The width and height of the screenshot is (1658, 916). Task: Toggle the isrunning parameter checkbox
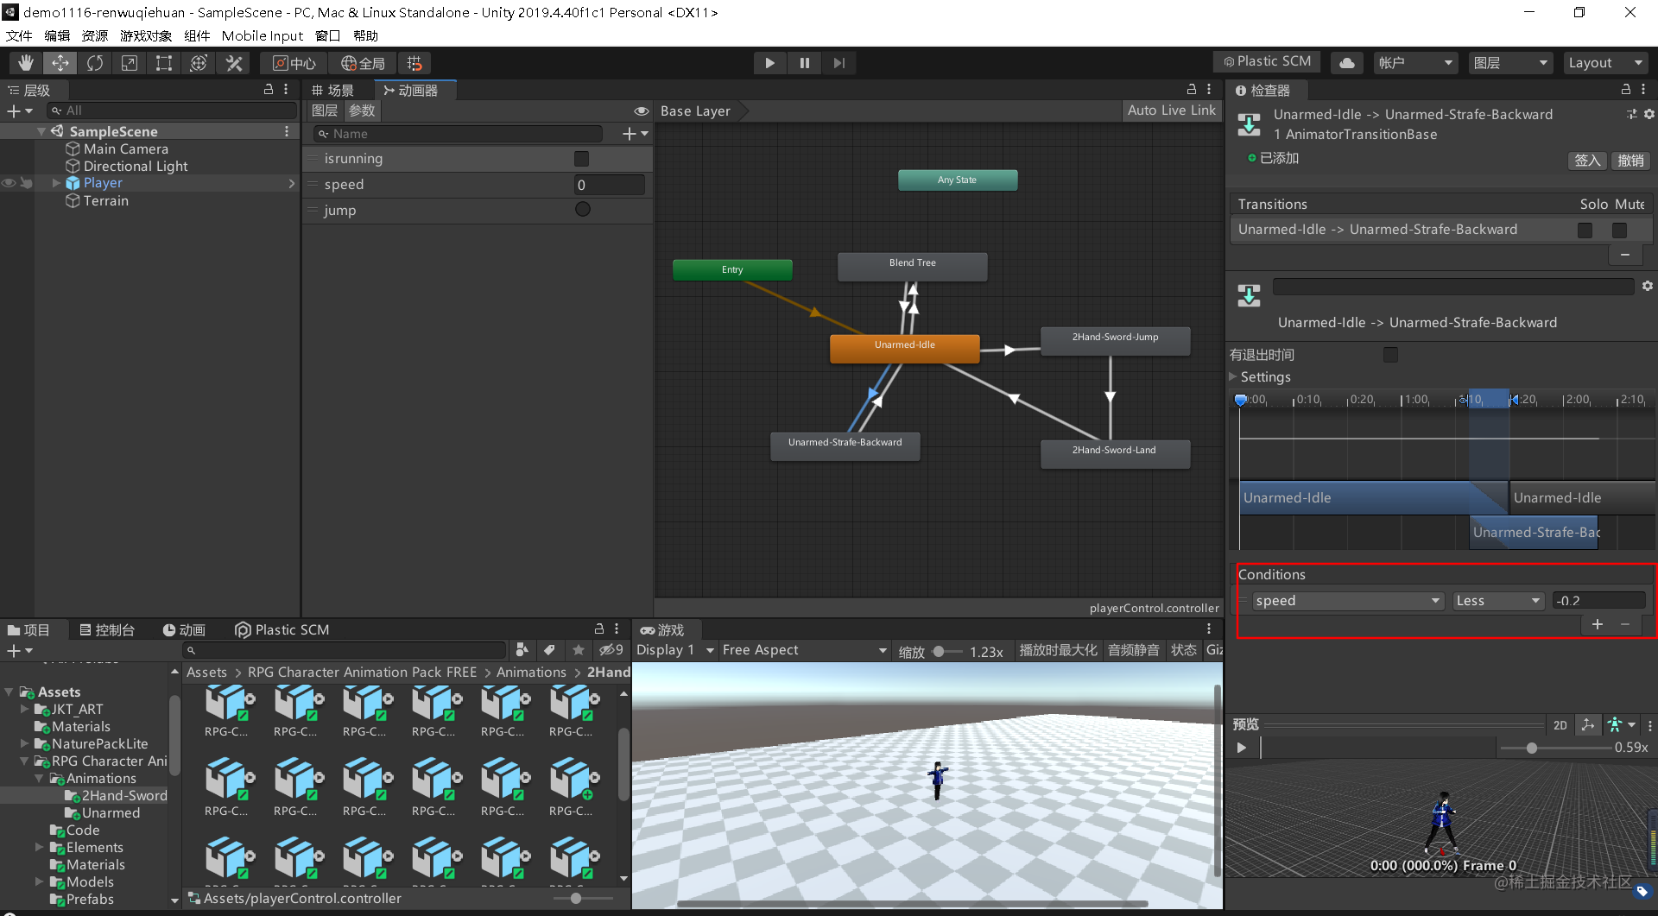[x=580, y=158]
